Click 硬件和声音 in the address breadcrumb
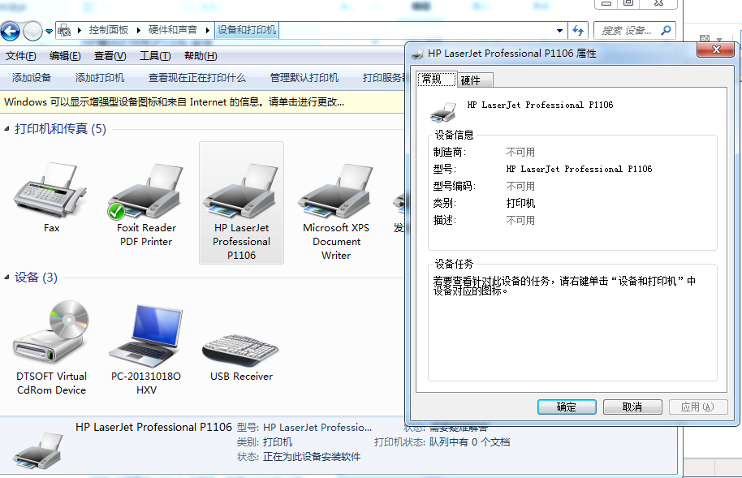 173,30
